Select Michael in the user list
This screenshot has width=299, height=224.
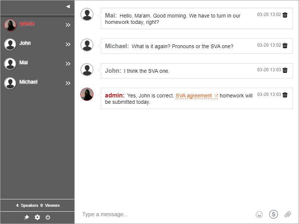[x=28, y=82]
